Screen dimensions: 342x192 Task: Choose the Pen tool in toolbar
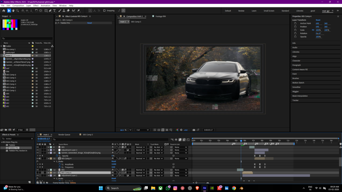coord(50,11)
